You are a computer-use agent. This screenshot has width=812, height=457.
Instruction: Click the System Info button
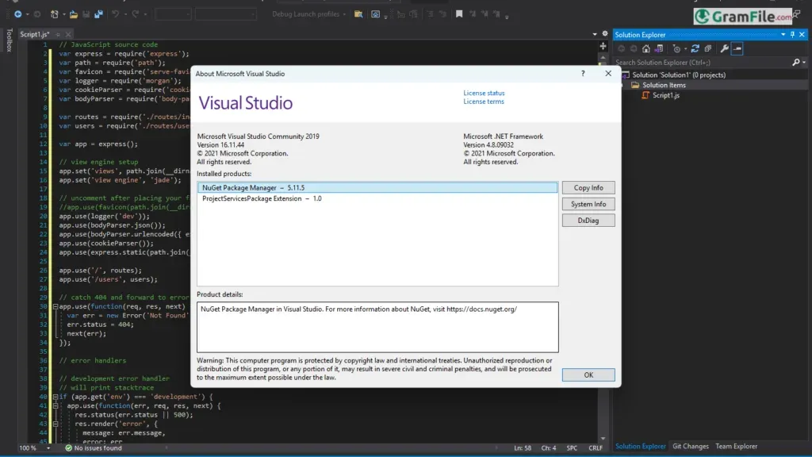pos(588,204)
